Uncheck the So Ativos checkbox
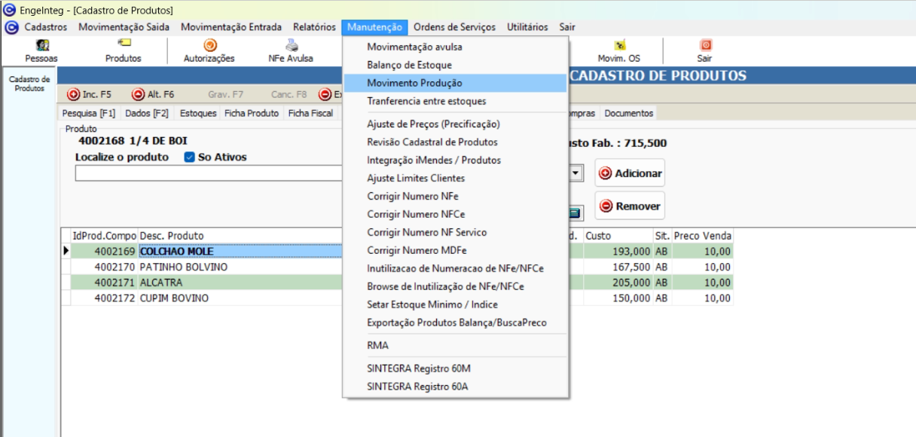Viewport: 916px width, 437px height. coord(190,157)
